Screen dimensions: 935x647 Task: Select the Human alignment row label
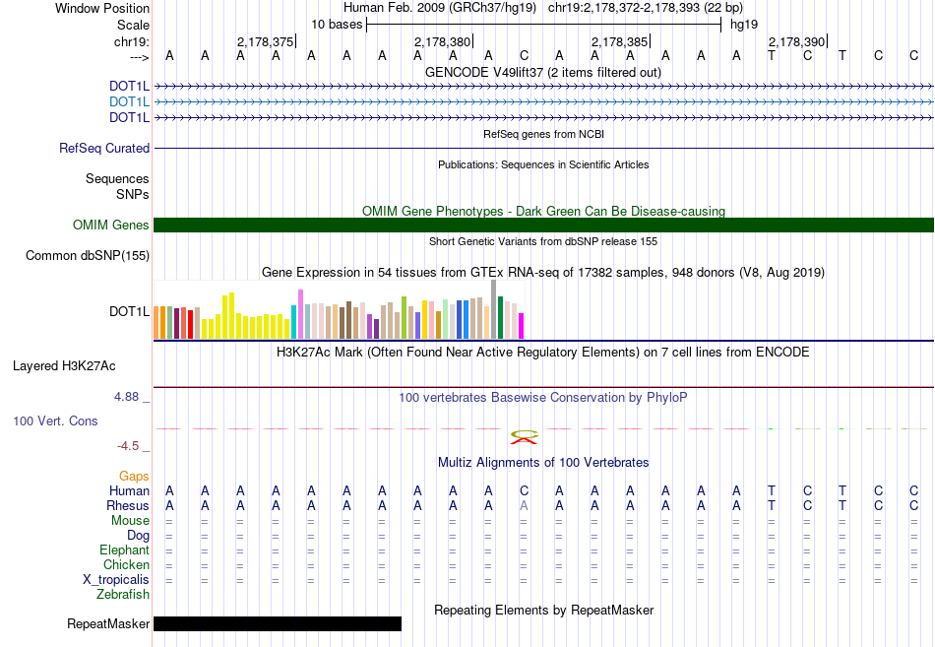coord(129,490)
